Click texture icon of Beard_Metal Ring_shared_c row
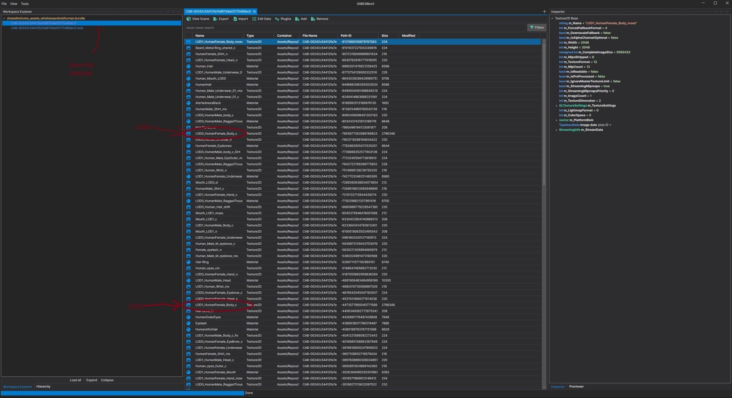Screen dimensions: 732x398 [188, 48]
